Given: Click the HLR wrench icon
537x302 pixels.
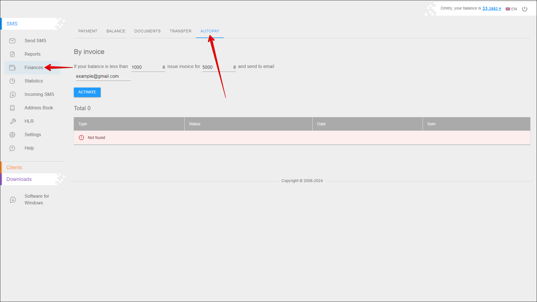Looking at the screenshot, I should (13, 121).
